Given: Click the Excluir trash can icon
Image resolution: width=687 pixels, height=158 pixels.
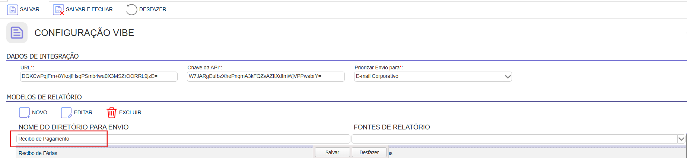Looking at the screenshot, I should [112, 113].
